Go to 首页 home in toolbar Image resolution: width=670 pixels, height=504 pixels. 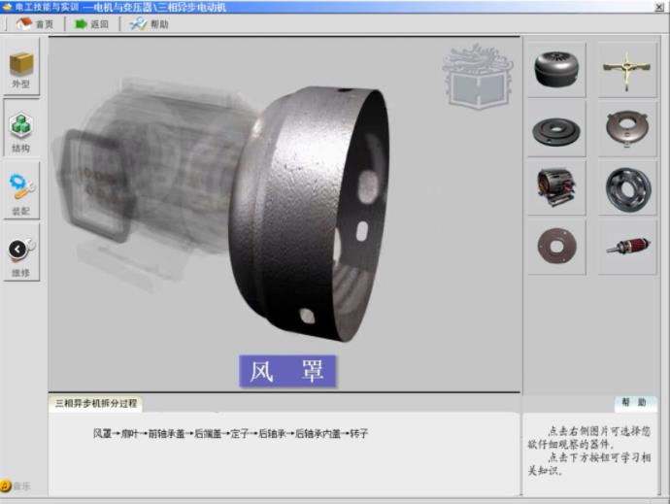(x=35, y=24)
